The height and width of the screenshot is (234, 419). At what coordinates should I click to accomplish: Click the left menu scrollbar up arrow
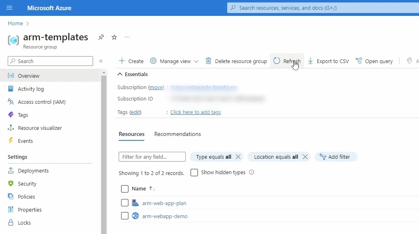[104, 72]
